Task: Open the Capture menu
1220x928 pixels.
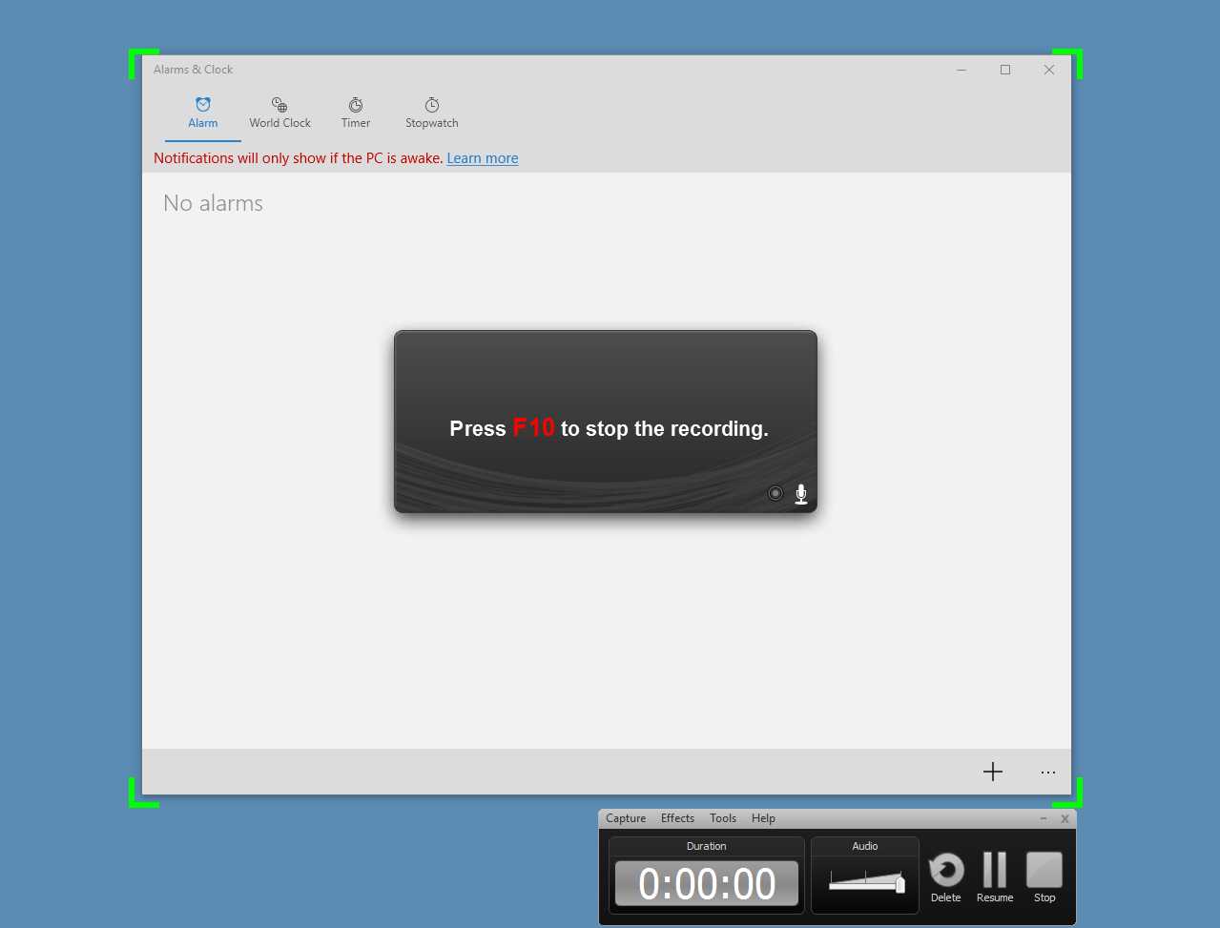Action: 625,817
